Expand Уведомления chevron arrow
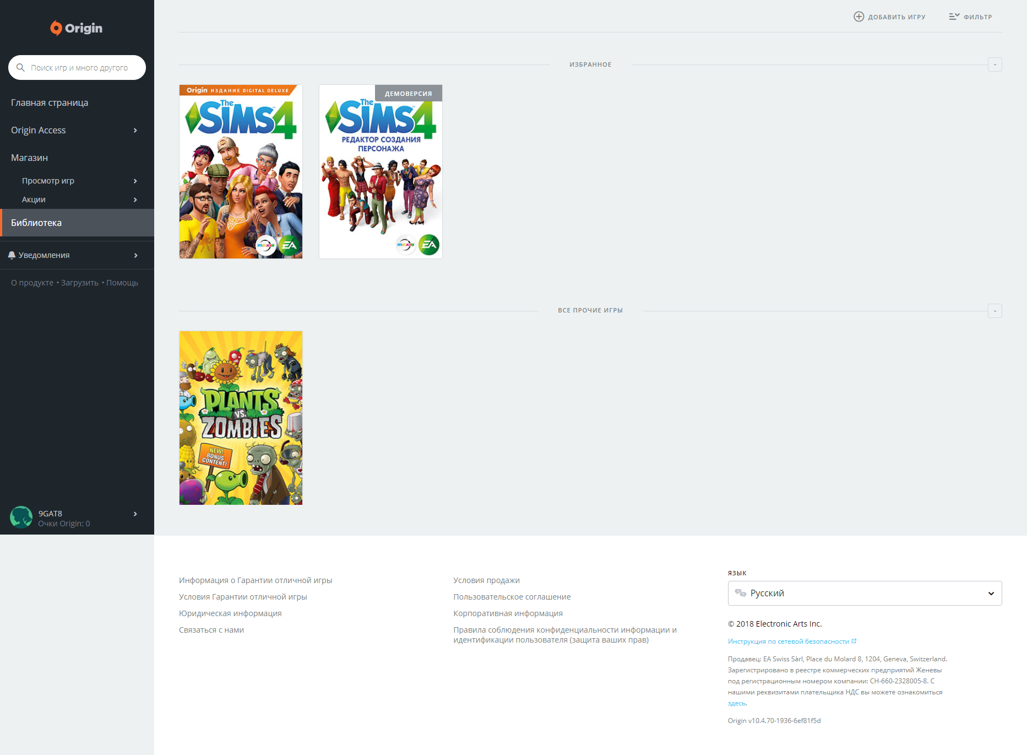Screen dimensions: 1027x755 tap(135, 255)
